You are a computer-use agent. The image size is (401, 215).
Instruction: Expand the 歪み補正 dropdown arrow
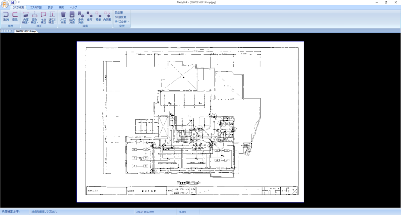(x=37, y=23)
